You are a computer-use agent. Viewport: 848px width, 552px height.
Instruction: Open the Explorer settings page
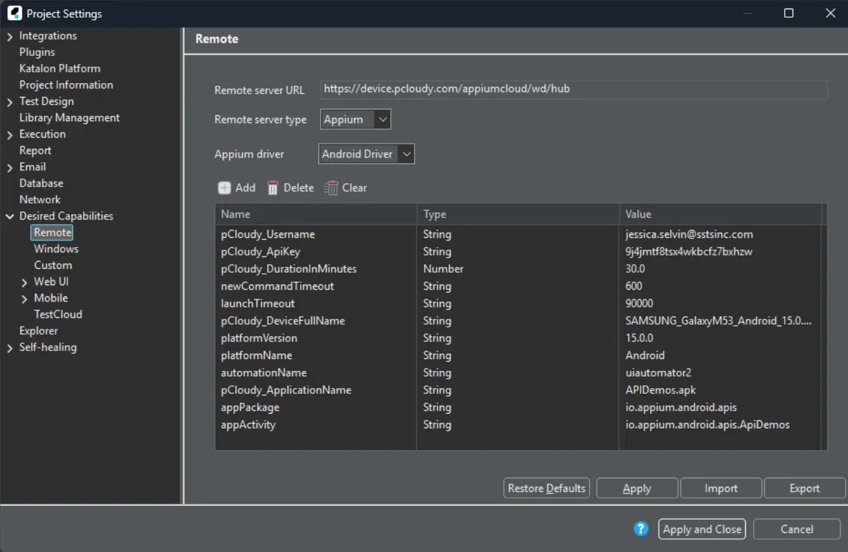click(38, 331)
